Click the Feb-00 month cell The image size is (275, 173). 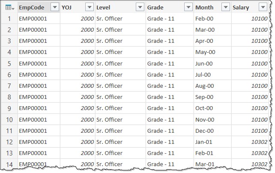click(x=203, y=19)
